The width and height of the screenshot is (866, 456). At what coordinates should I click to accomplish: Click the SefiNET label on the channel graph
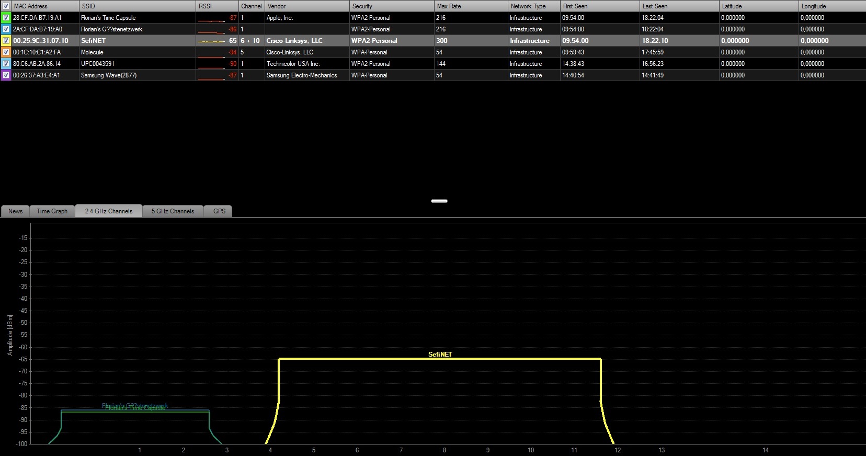440,355
